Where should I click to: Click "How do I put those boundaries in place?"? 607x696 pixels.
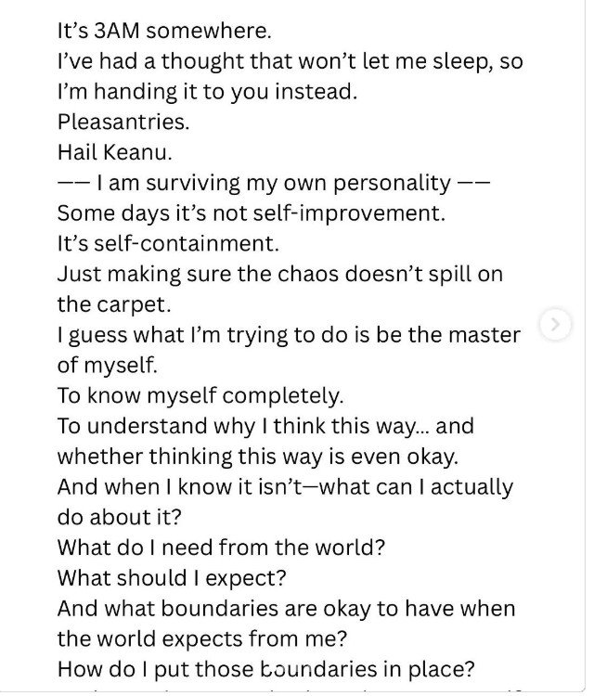tap(266, 669)
